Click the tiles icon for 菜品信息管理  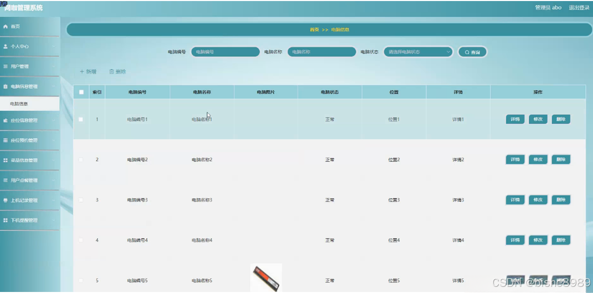(5, 160)
